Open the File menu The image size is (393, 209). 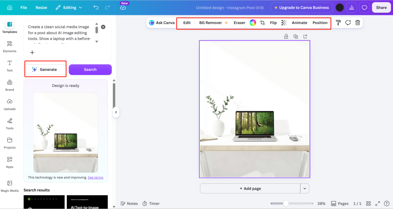point(23,8)
